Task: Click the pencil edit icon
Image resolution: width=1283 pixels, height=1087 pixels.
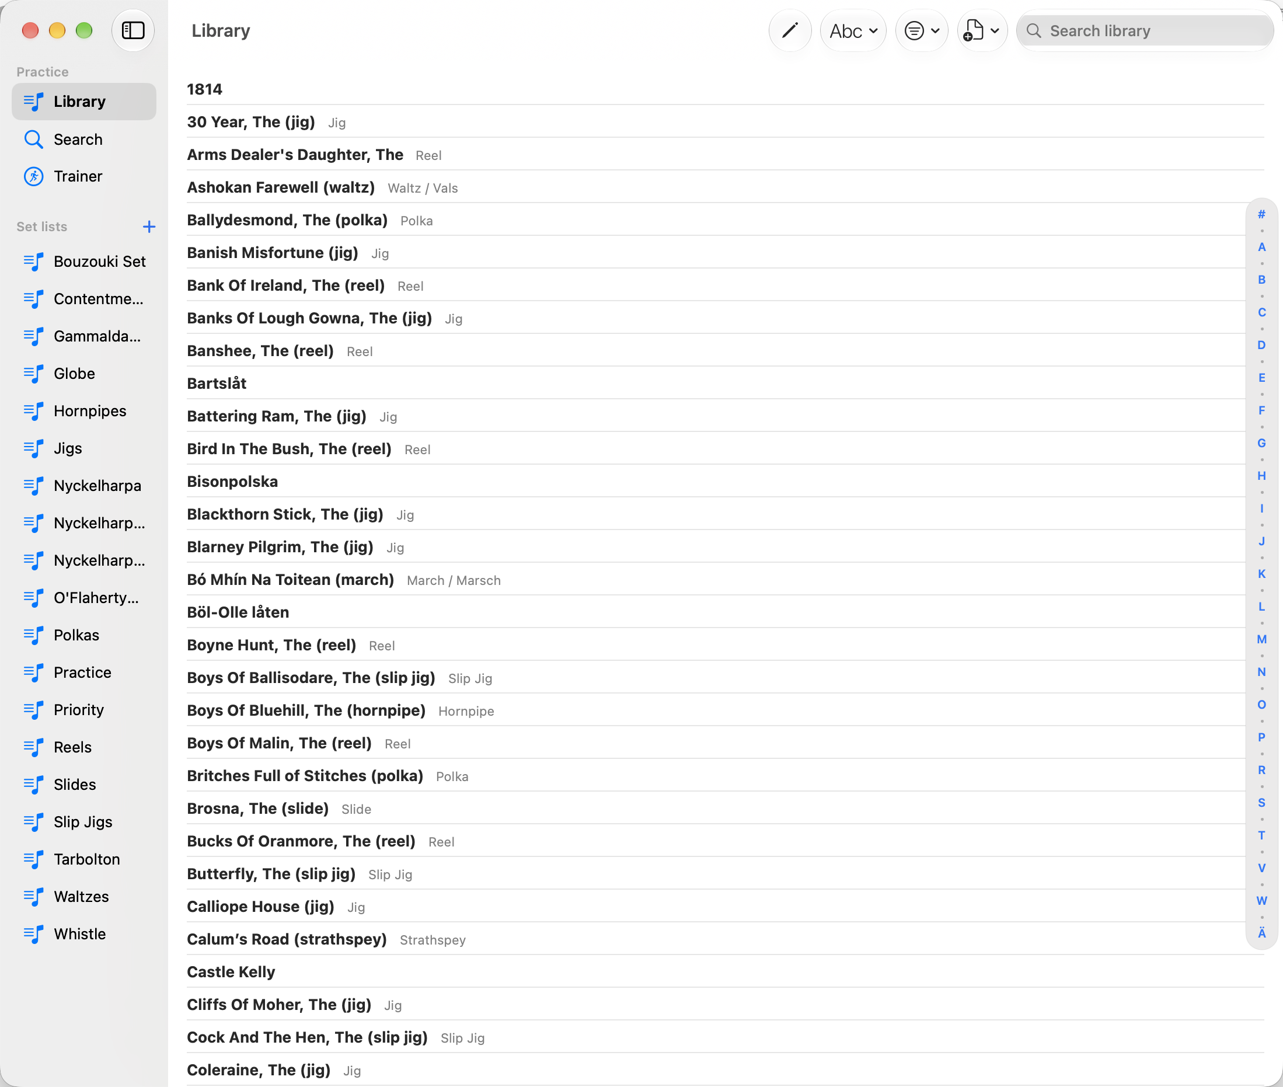Action: tap(790, 30)
